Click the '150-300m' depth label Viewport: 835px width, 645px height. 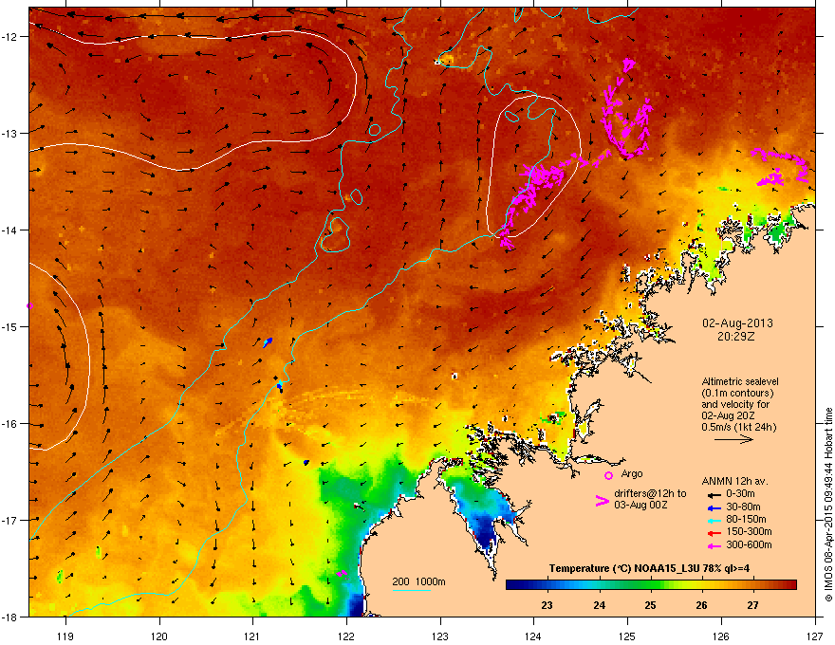[x=750, y=531]
